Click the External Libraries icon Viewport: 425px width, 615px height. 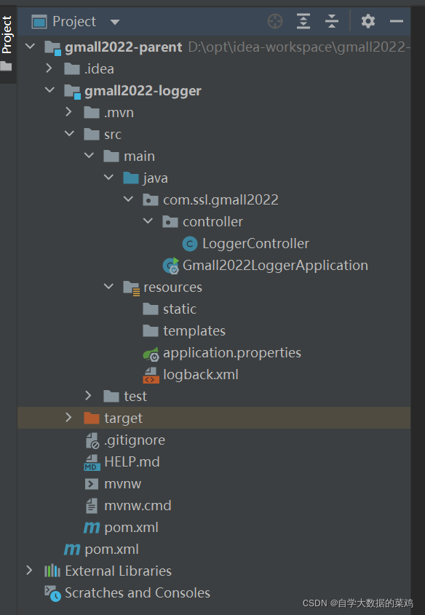point(52,571)
